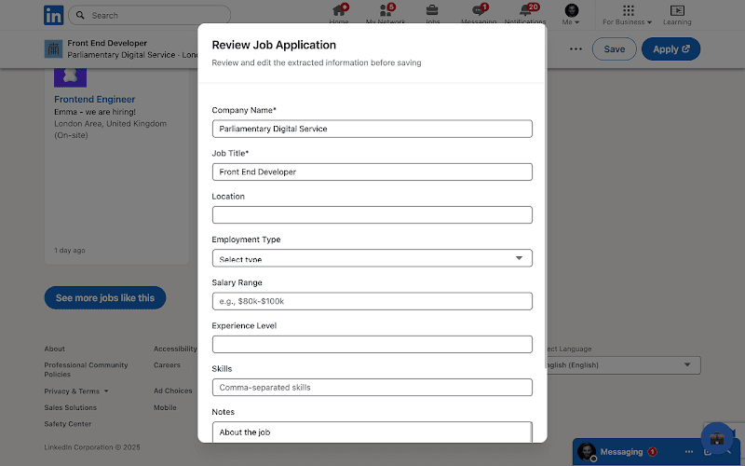This screenshot has width=745, height=466.
Task: Open the Notifications bell icon
Action: [x=525, y=11]
